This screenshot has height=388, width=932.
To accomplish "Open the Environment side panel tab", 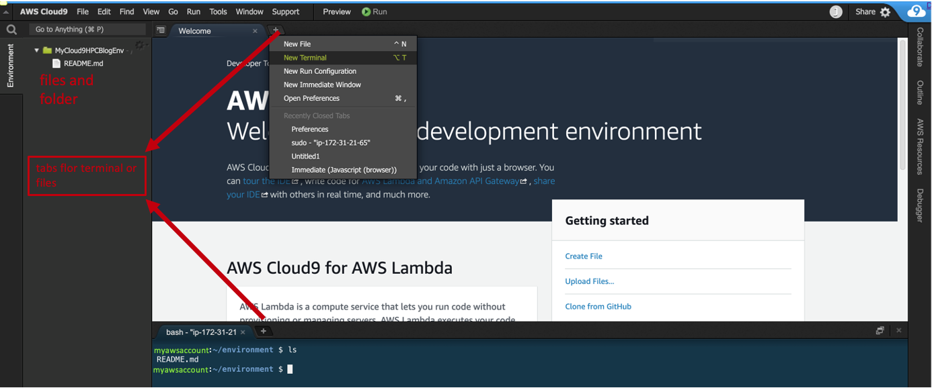I will click(11, 66).
